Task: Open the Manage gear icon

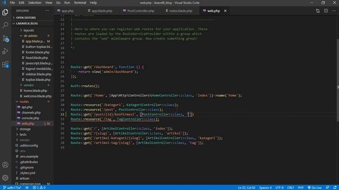Action: click(5, 178)
